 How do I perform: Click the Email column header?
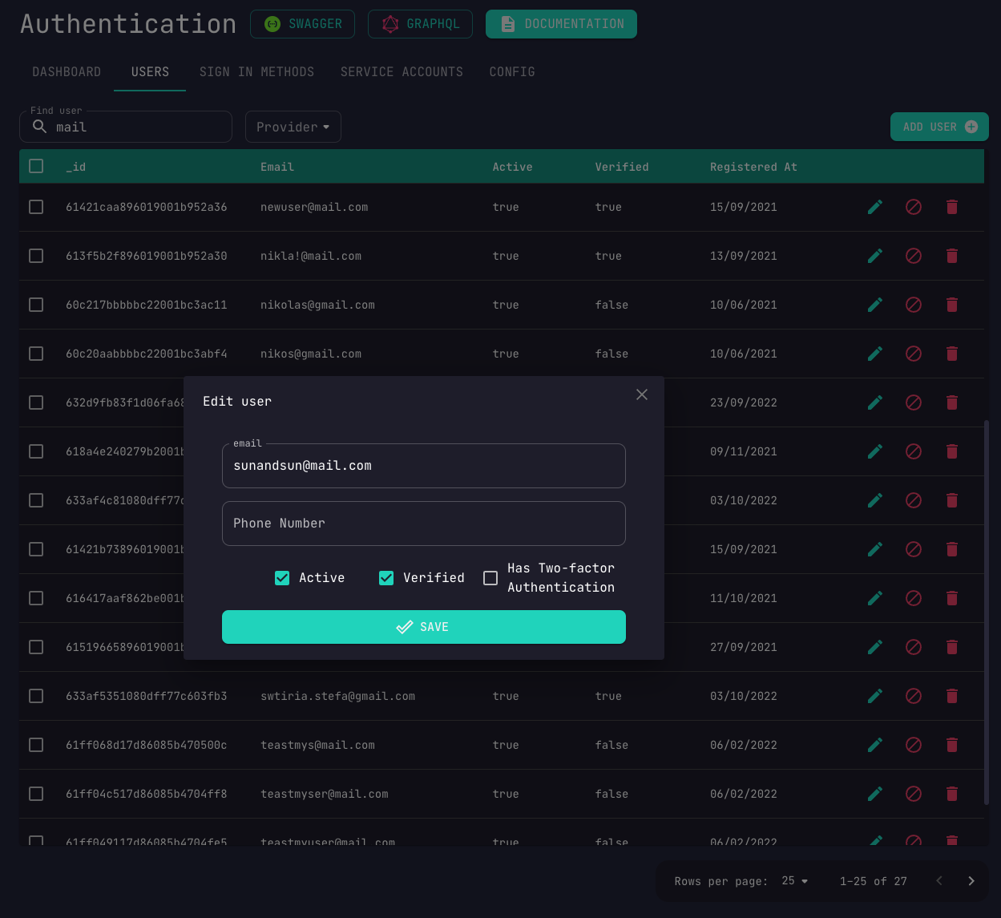pos(277,167)
